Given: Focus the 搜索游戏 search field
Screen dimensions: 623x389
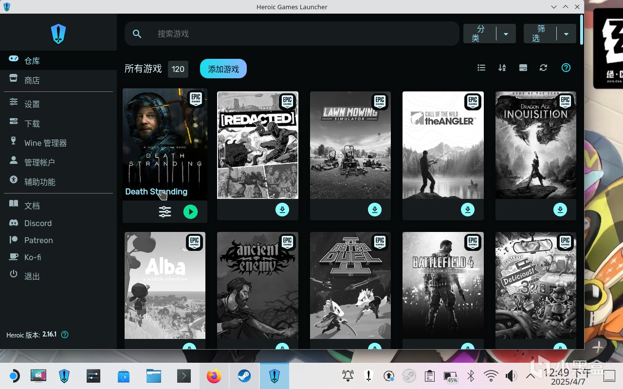Looking at the screenshot, I should click(292, 34).
